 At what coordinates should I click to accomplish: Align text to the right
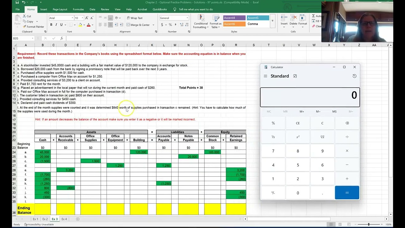pos(110,25)
